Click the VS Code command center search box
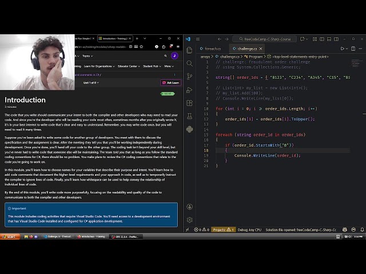The height and width of the screenshot is (274, 366). coord(265,39)
